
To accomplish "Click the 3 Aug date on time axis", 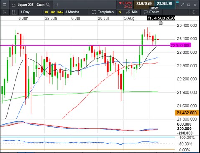I will point(129,18).
